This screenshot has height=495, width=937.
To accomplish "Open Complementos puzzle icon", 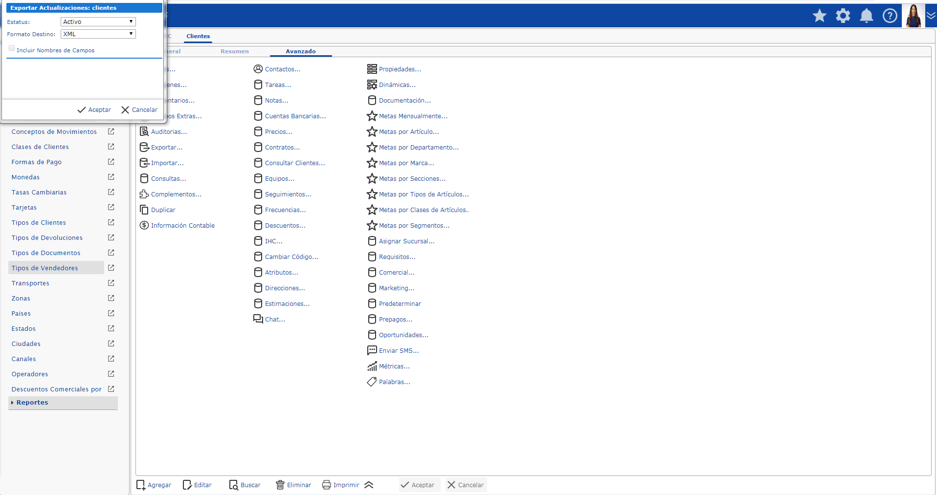I will point(144,194).
